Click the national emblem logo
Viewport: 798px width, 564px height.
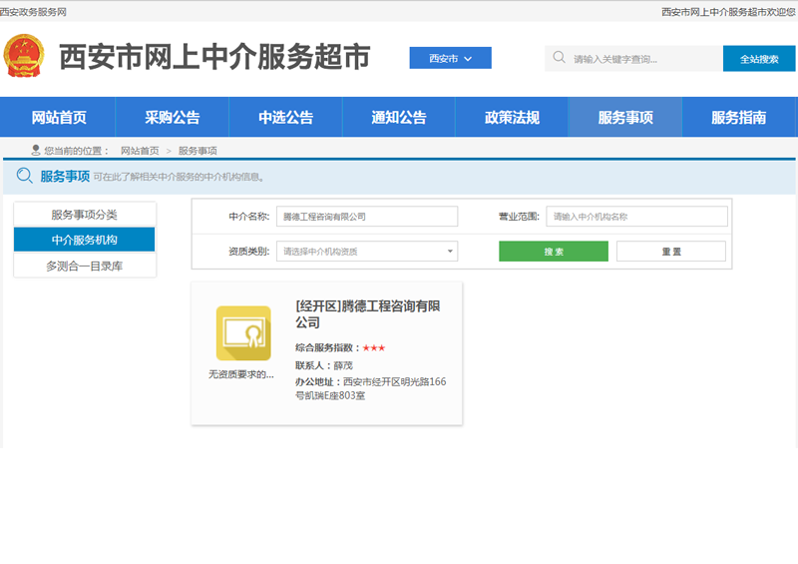pos(23,57)
